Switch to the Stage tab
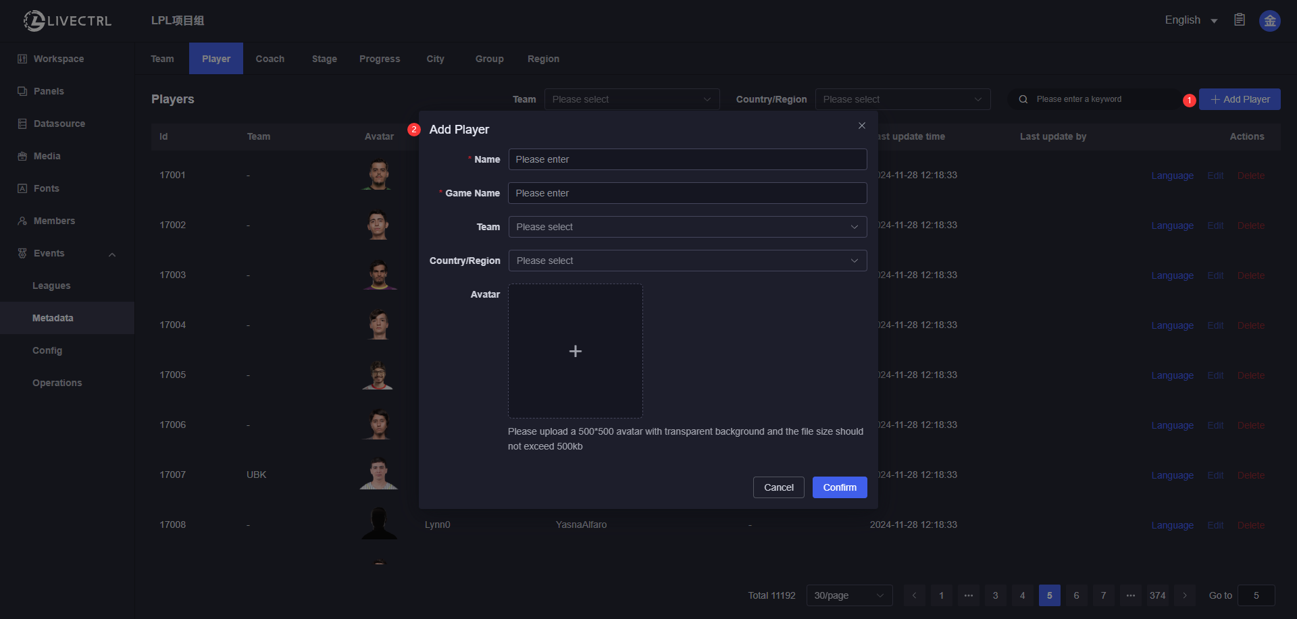Viewport: 1297px width, 619px height. pyautogui.click(x=324, y=59)
